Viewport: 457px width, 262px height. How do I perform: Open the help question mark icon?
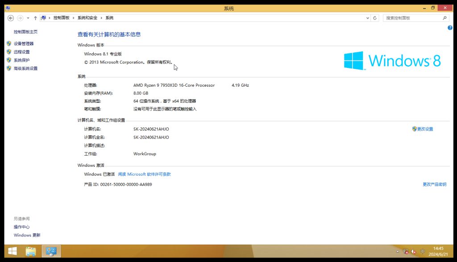[x=450, y=28]
